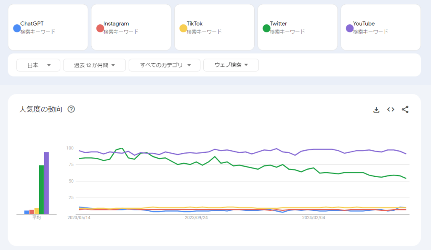Click the green Twitter color dot
Viewport: 431px width, 250px height.
point(266,28)
